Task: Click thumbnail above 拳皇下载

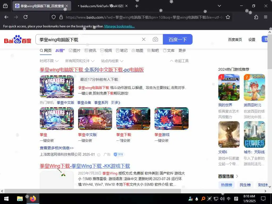Action: [x=133, y=118]
